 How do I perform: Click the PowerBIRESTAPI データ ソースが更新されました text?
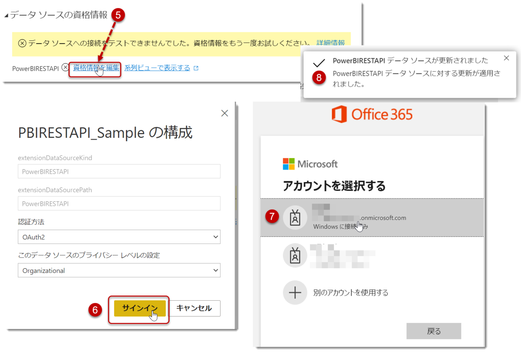click(x=410, y=60)
